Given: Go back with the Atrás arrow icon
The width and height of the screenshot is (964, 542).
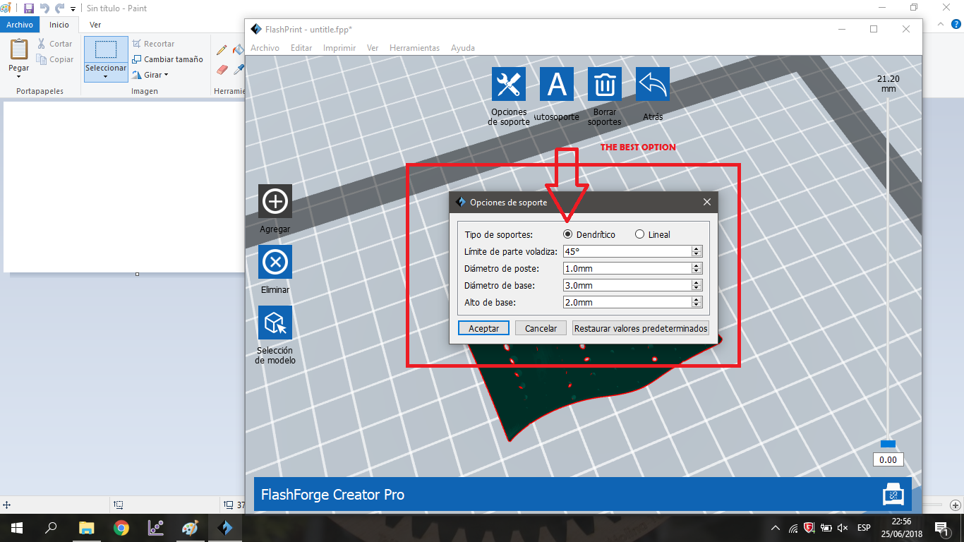Looking at the screenshot, I should point(653,85).
